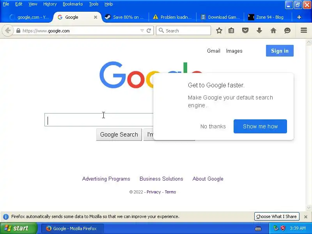The height and width of the screenshot is (234, 312).
Task: Close the Google tab
Action: (x=96, y=17)
